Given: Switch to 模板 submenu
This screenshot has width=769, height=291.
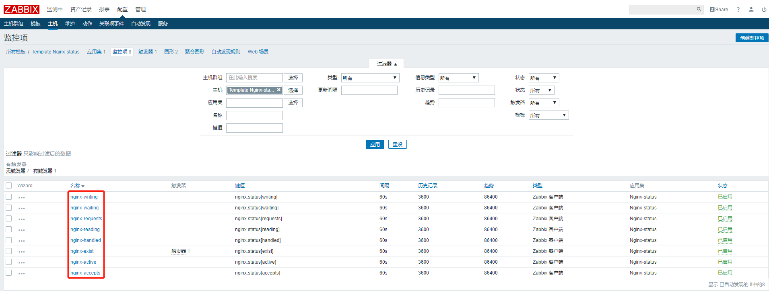Looking at the screenshot, I should tap(35, 24).
